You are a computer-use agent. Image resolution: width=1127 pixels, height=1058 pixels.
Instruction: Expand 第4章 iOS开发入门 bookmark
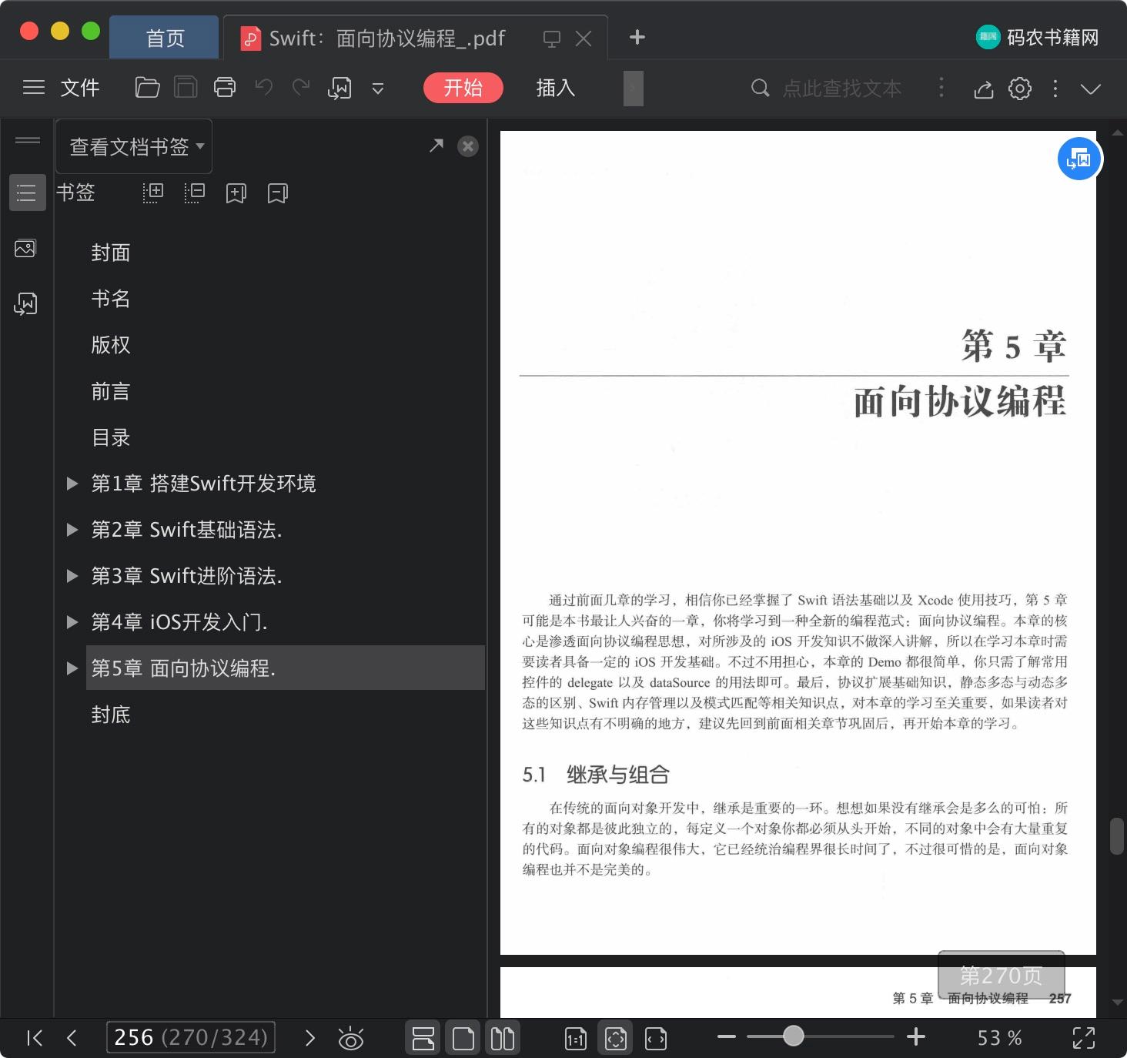[72, 622]
